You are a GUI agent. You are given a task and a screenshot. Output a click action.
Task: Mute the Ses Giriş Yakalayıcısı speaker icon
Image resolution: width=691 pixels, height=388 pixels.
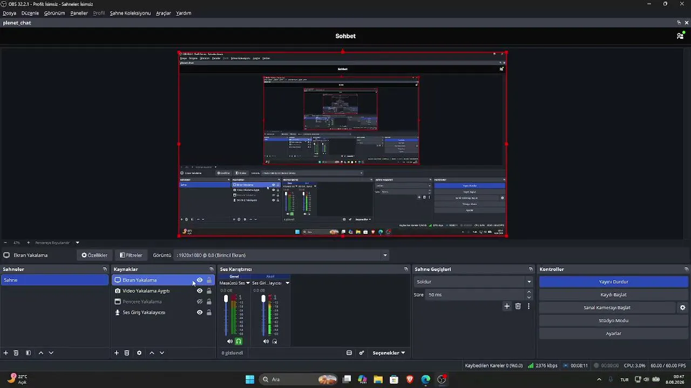[x=266, y=341]
